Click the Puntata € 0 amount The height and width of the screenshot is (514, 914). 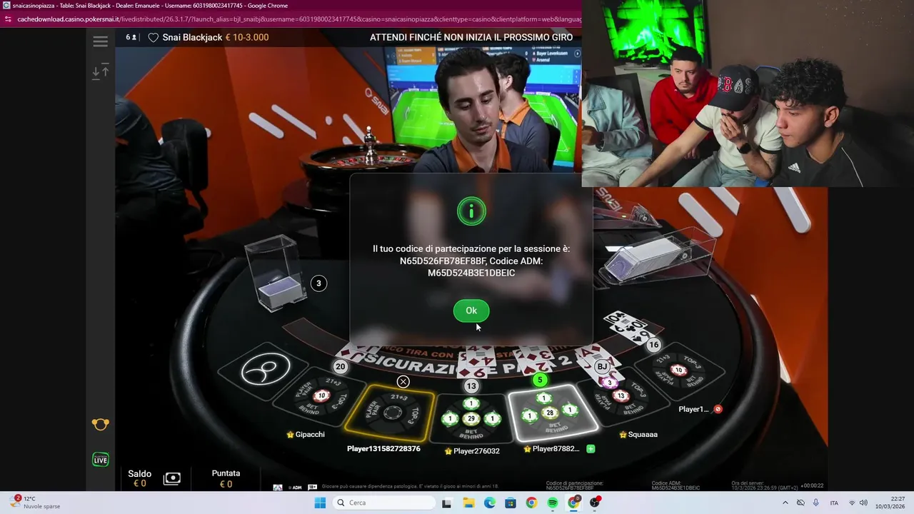[x=226, y=478]
